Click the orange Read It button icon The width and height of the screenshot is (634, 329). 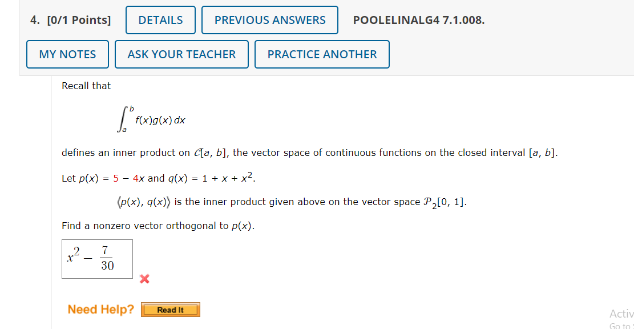(x=170, y=309)
